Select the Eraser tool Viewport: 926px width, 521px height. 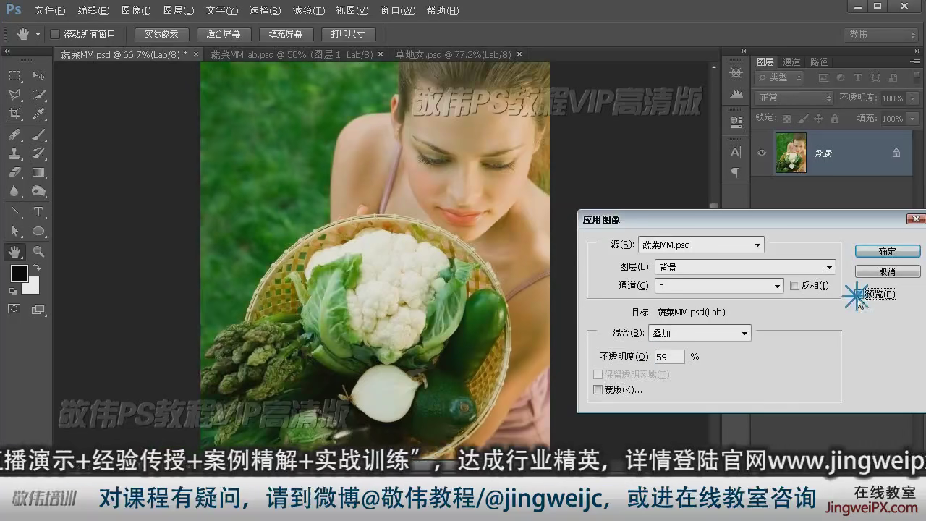coord(14,173)
